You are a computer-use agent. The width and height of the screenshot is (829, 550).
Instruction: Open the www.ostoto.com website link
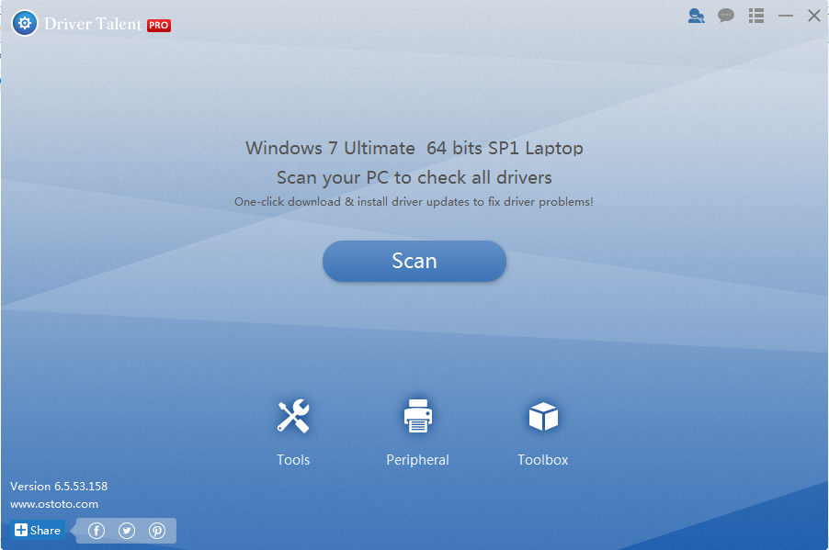click(54, 504)
